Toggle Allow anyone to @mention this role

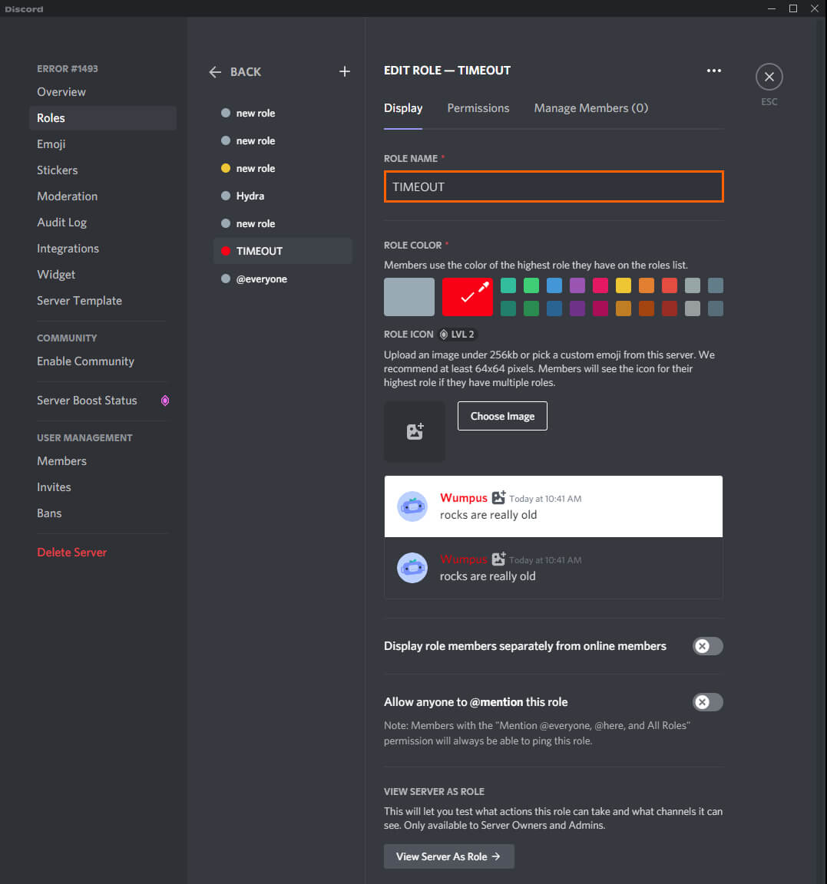tap(707, 702)
